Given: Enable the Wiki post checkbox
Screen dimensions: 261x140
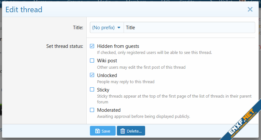Looking at the screenshot, I should point(92,61).
